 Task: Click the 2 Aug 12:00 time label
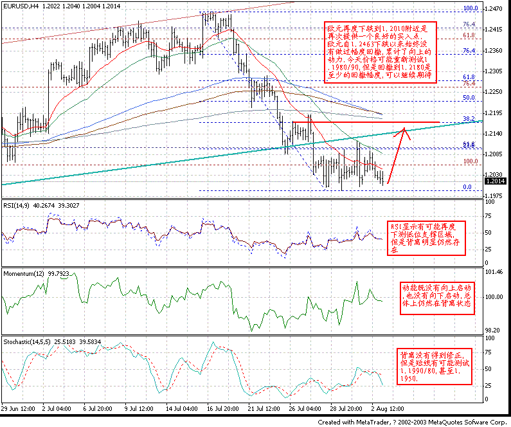[388, 408]
